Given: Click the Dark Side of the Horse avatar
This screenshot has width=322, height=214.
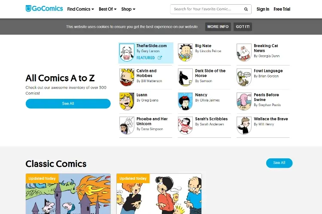Looking at the screenshot, I should pyautogui.click(x=185, y=77).
